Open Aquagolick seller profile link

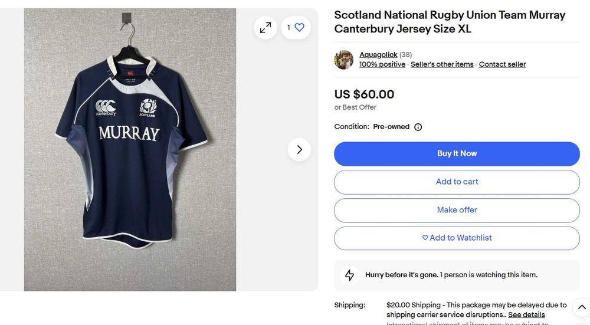tap(378, 55)
